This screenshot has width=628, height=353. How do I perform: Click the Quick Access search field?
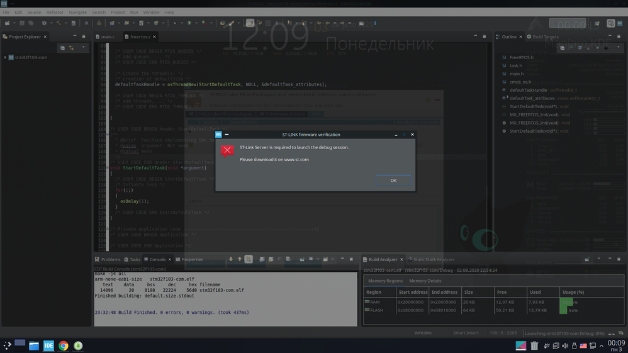568,23
